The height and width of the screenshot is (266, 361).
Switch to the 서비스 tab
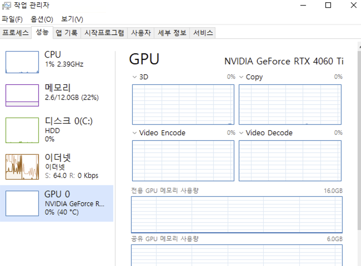[x=203, y=33]
